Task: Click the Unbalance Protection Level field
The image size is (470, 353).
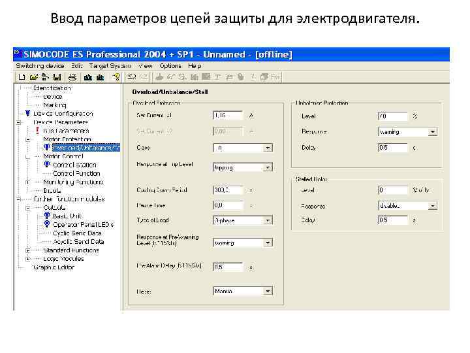Action: coord(393,116)
